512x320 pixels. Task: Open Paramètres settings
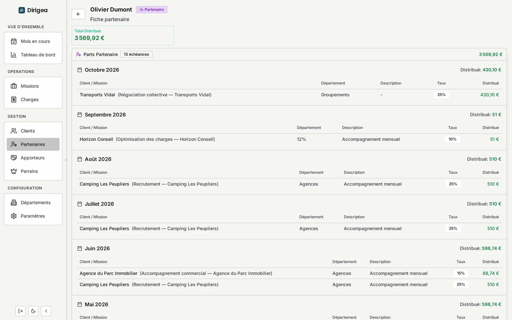pos(33,216)
